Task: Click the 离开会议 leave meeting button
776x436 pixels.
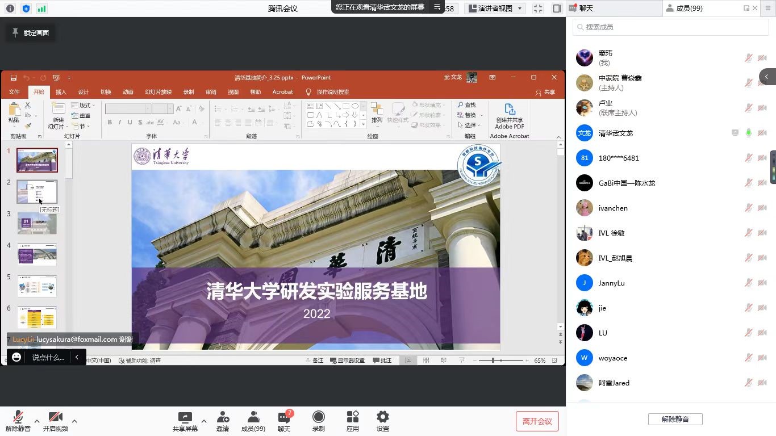Action: pos(537,421)
